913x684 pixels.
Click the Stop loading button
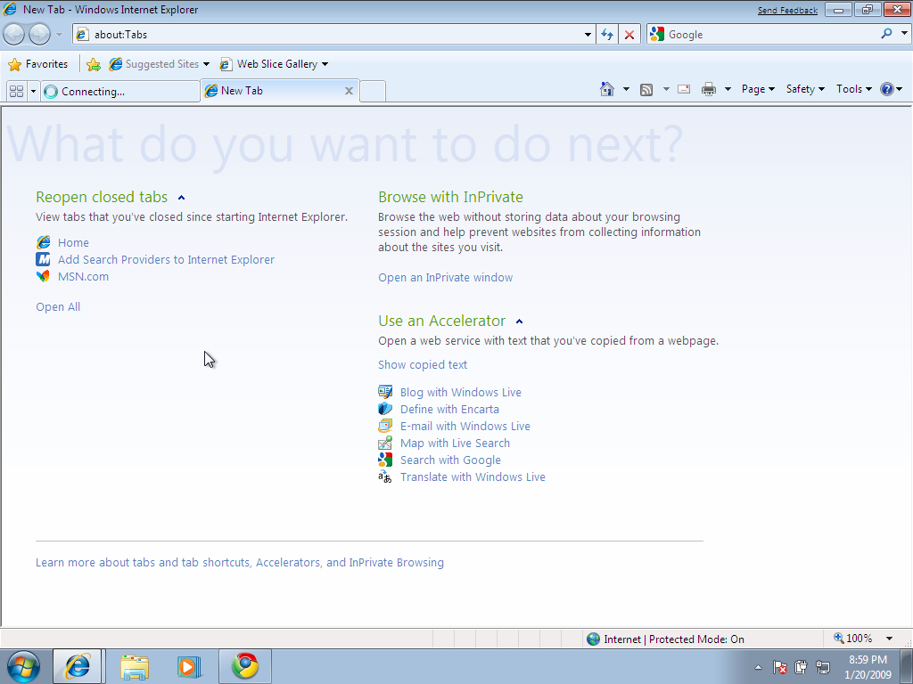629,35
